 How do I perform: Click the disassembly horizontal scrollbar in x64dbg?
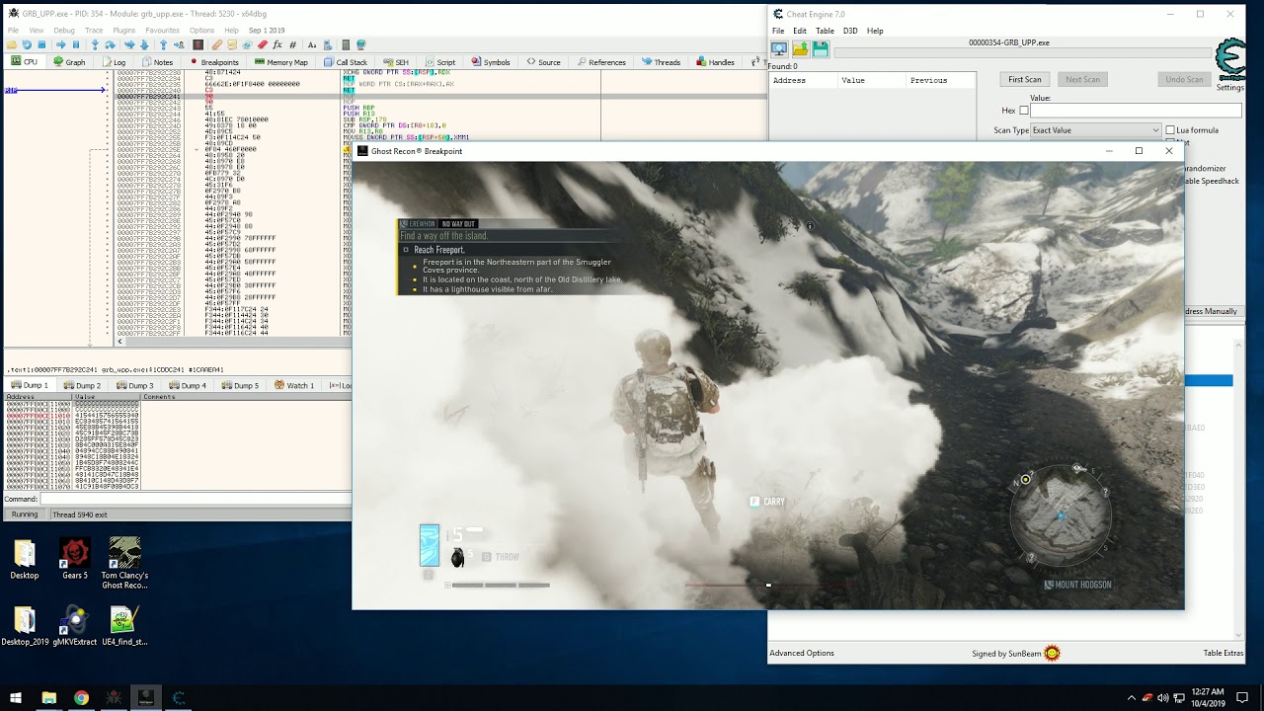point(233,342)
